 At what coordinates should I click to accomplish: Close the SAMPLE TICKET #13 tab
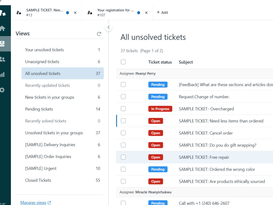tap(75, 13)
